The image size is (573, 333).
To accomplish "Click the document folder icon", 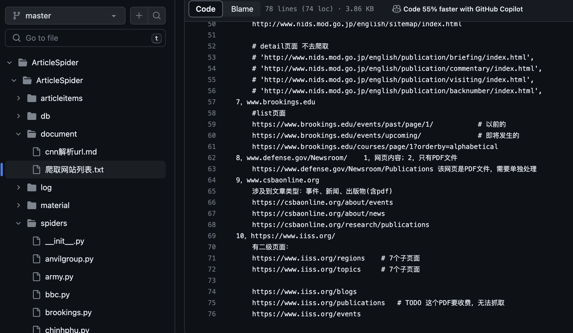I will coord(32,134).
